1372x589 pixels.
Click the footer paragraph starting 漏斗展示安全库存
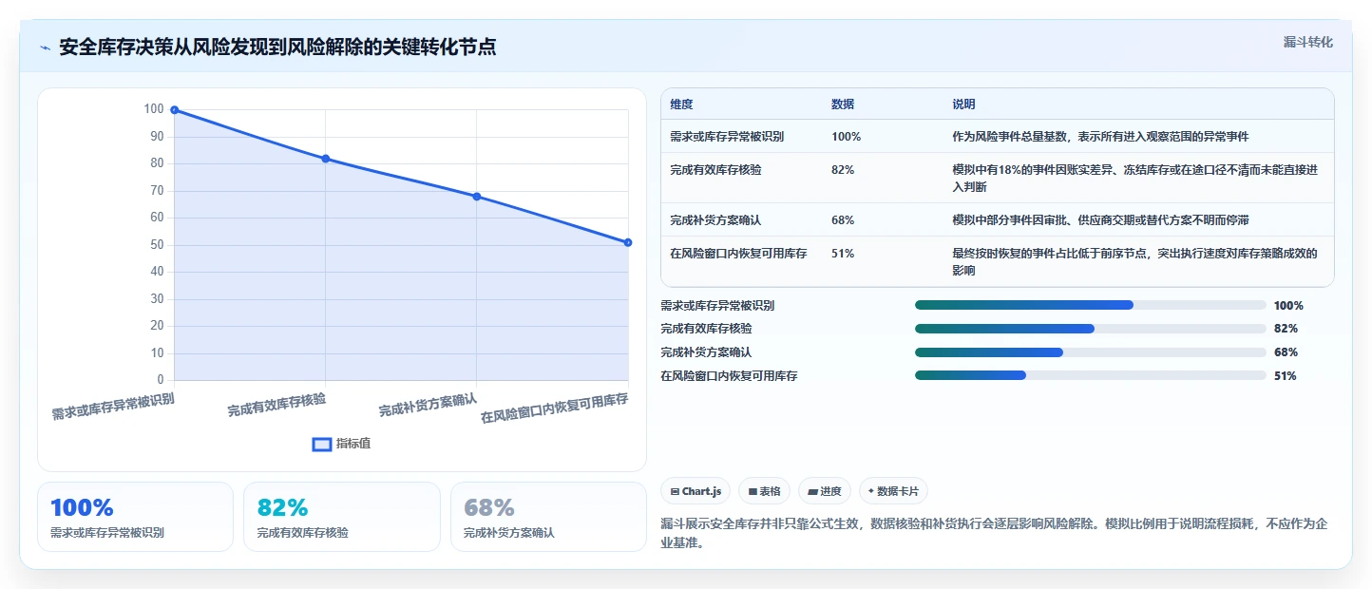pyautogui.click(x=995, y=533)
